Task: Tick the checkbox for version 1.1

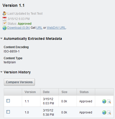Action: pos(8,101)
